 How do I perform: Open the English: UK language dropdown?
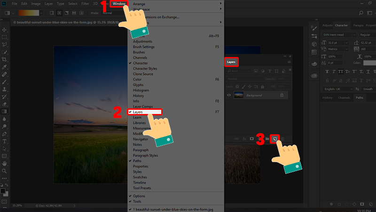pos(338,89)
